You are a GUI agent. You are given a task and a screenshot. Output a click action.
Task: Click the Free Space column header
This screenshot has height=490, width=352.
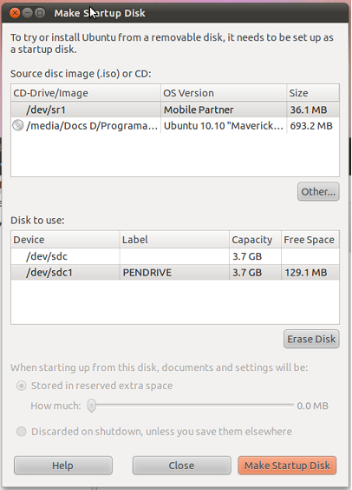[x=310, y=240]
